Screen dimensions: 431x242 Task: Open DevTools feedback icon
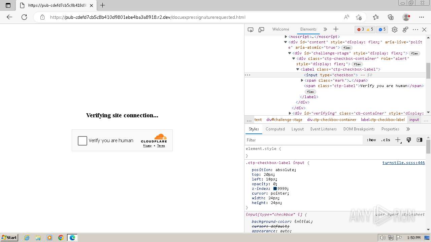tap(405, 30)
